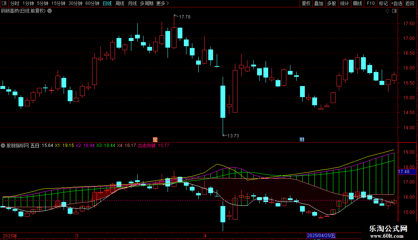This screenshot has height=240, width=418.
Task: Open the 复权 adjustment menu
Action: point(306,3)
